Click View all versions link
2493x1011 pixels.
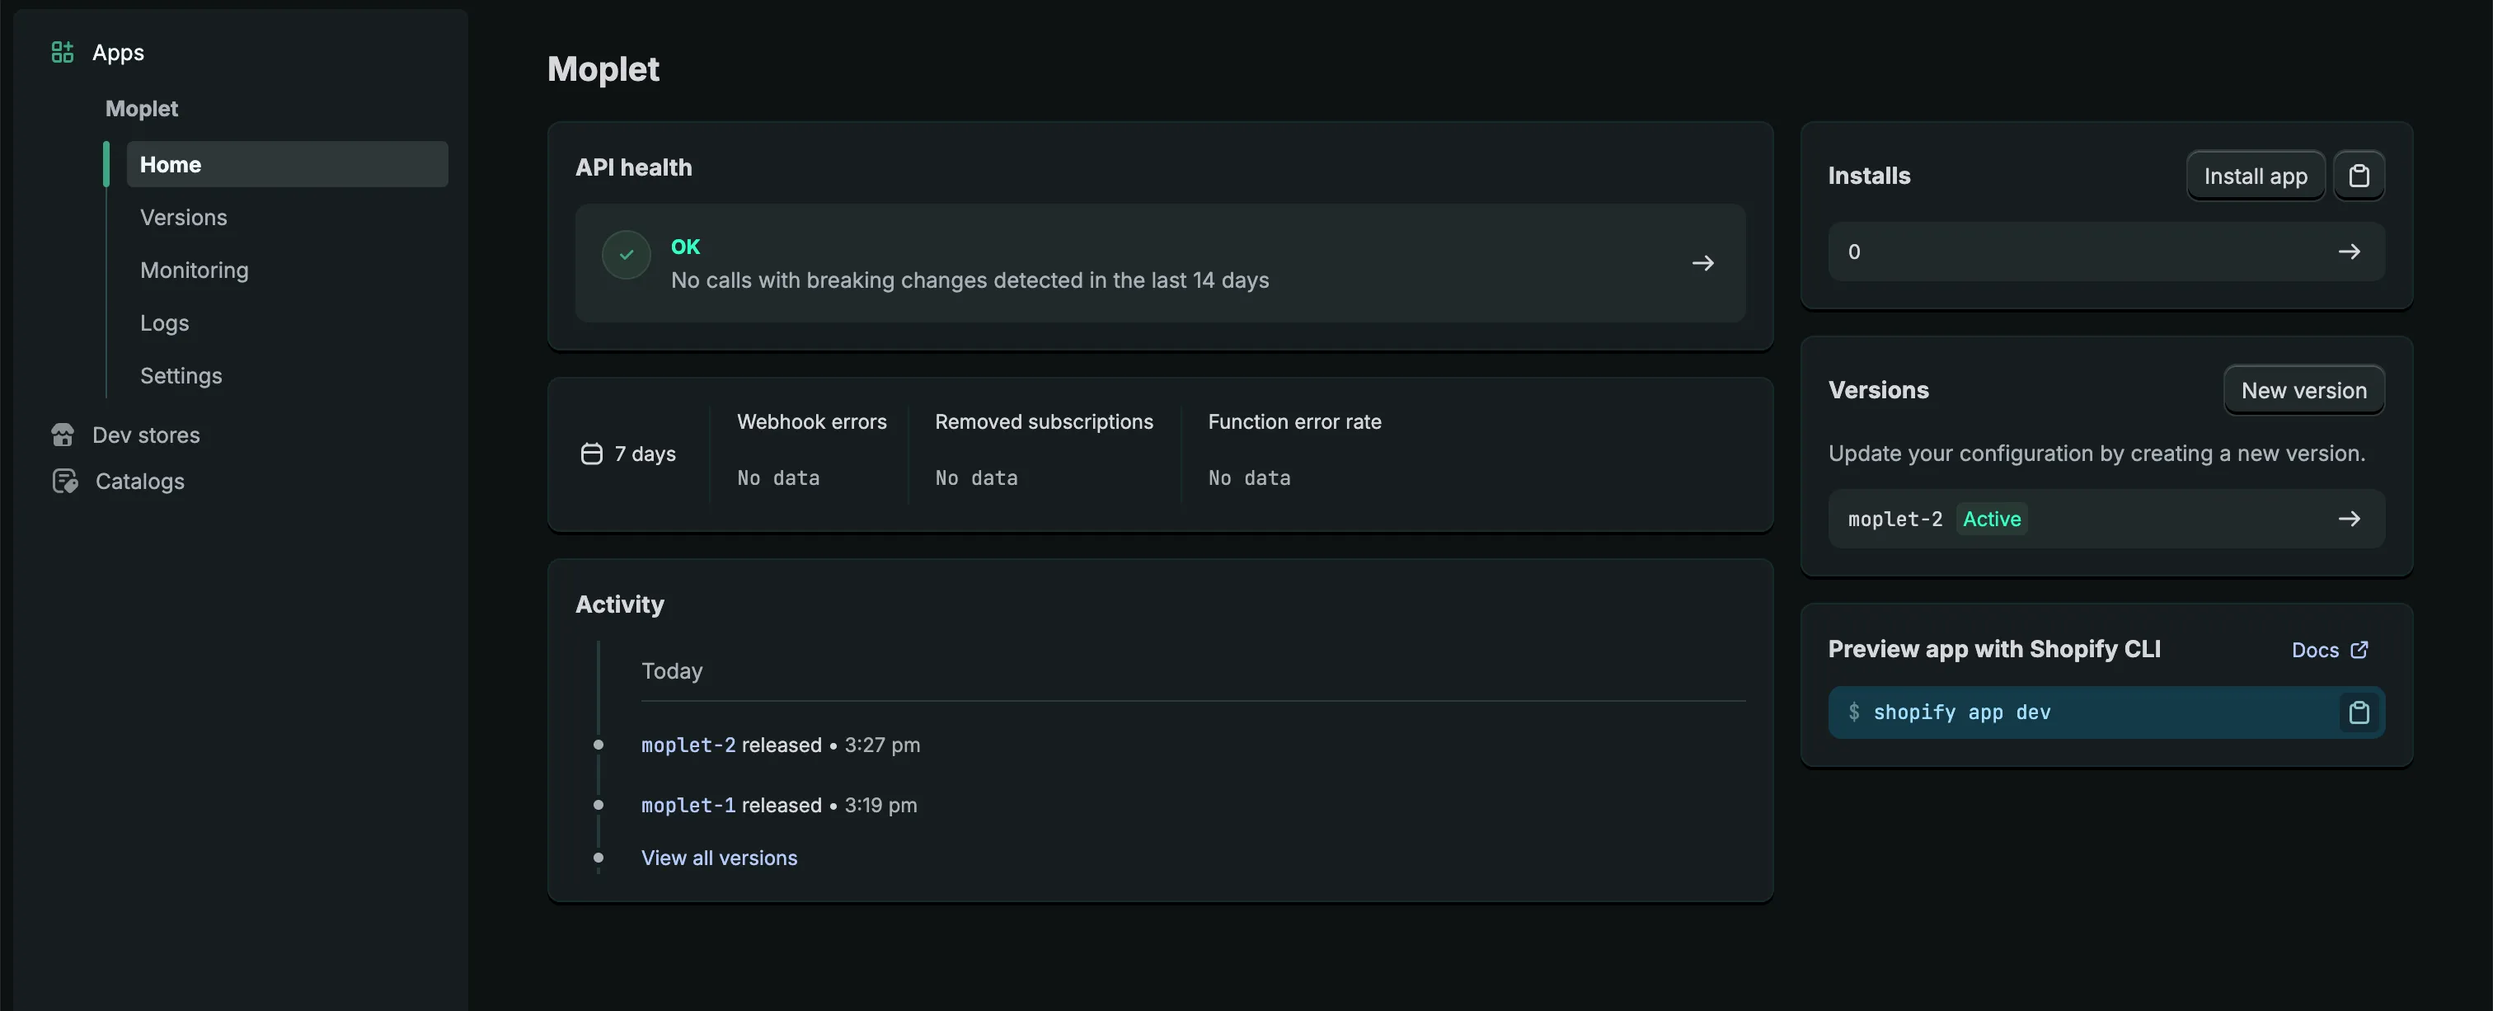719,858
